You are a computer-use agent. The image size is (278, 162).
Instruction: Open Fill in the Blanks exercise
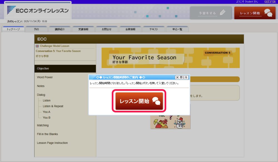click(x=47, y=134)
